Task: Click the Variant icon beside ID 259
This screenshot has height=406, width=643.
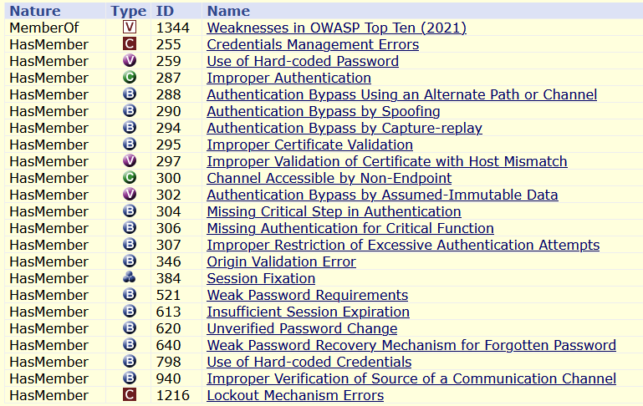Action: [129, 61]
